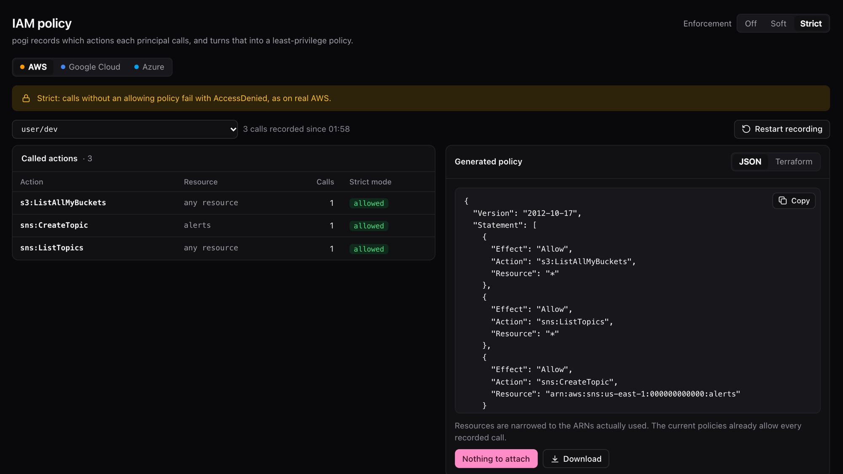Set enforcement to Soft

click(778, 24)
